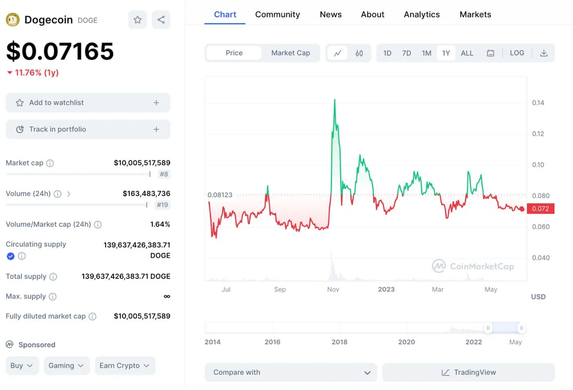Click Add to watchlist button

(88, 103)
